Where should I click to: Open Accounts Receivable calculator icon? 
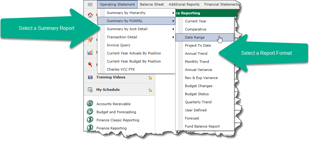click(90, 104)
